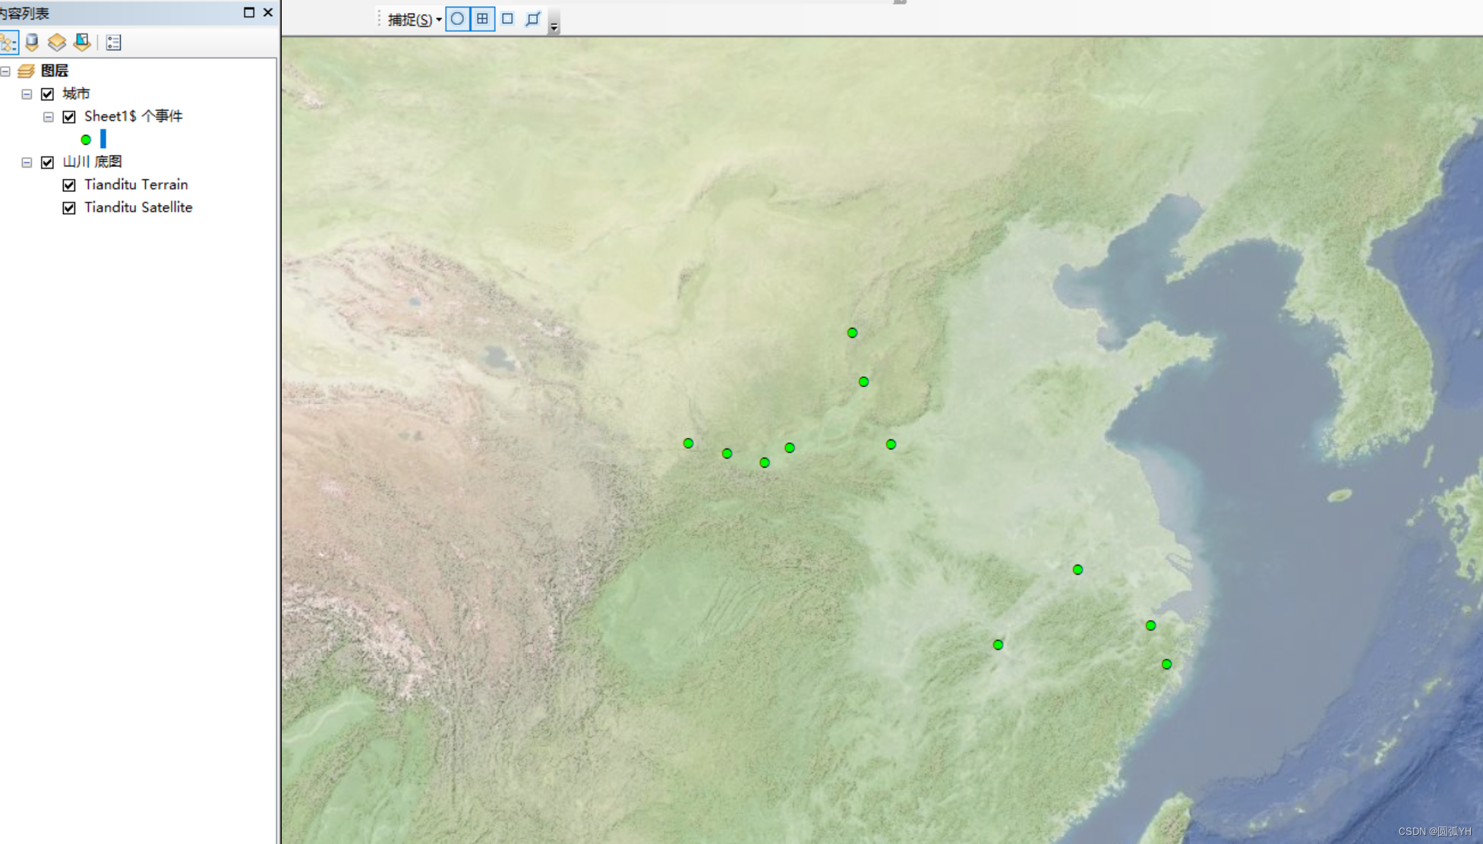Open the 捕捉(S) snapping dropdown menu
This screenshot has height=844, width=1483.
click(421, 20)
